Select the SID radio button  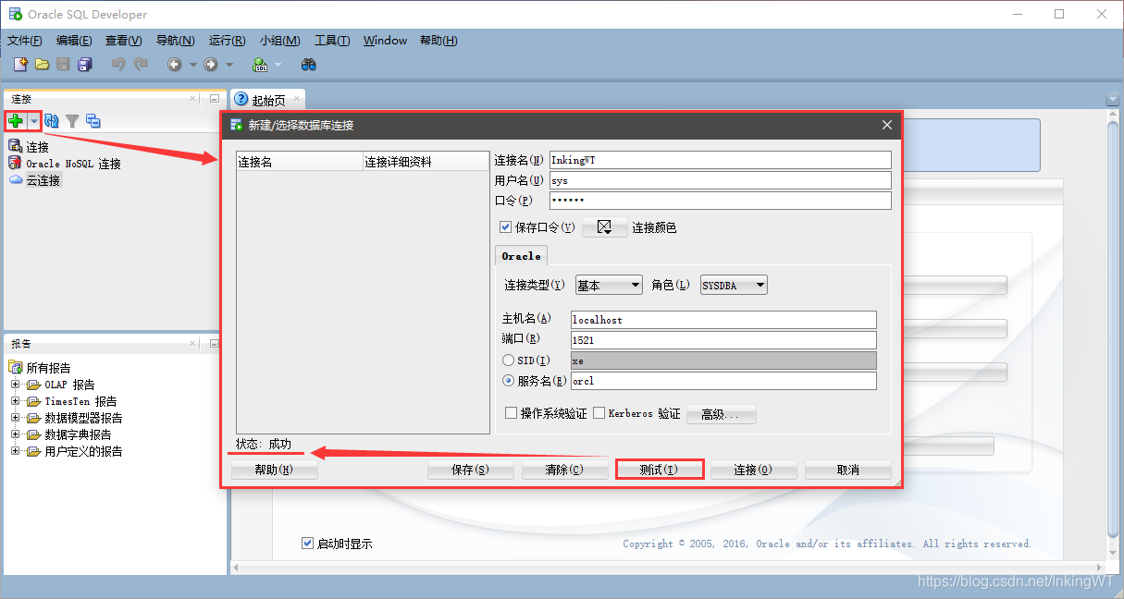508,361
